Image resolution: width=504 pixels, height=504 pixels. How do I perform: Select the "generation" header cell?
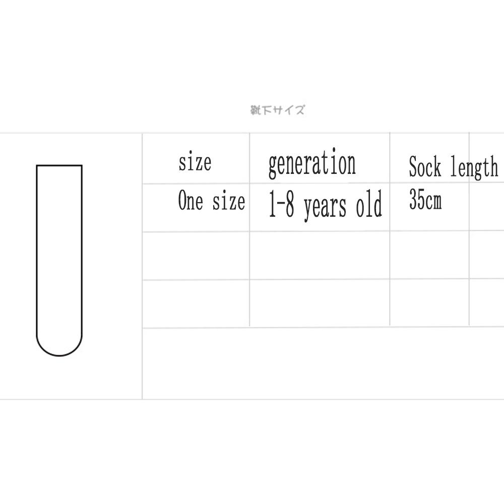312,164
